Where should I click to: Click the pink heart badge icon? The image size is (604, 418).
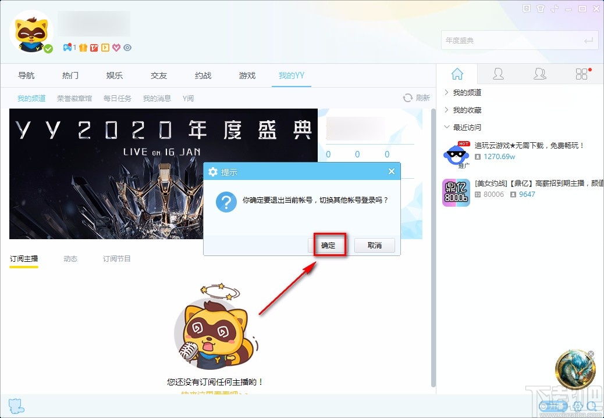116,48
